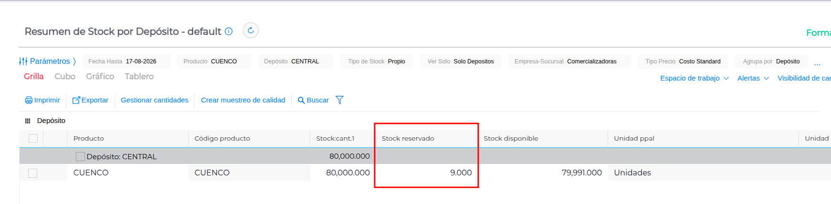Open Gestionar cantidades
831x204 pixels.
pos(155,100)
